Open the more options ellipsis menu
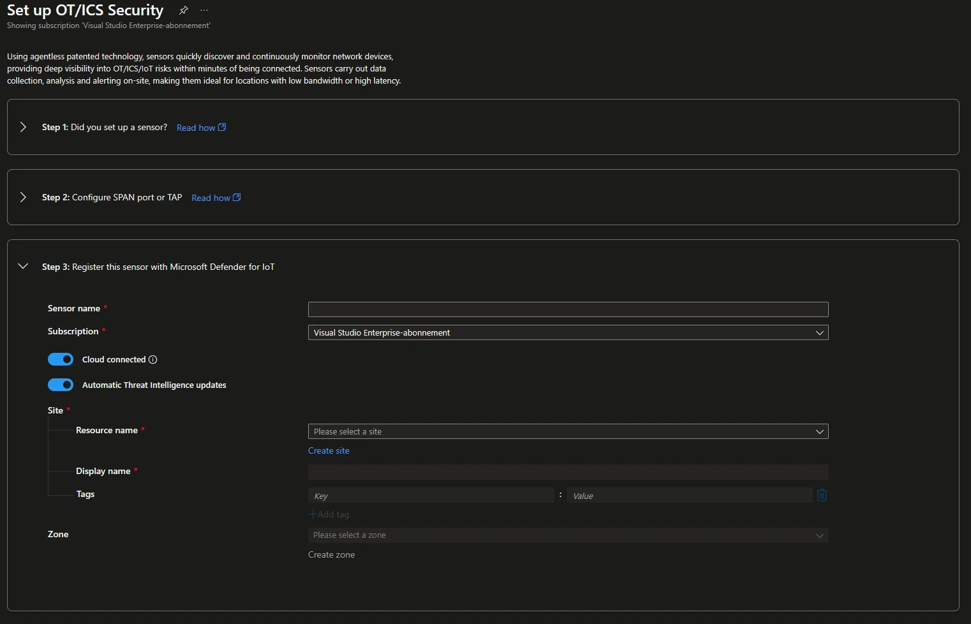971x624 pixels. click(204, 10)
